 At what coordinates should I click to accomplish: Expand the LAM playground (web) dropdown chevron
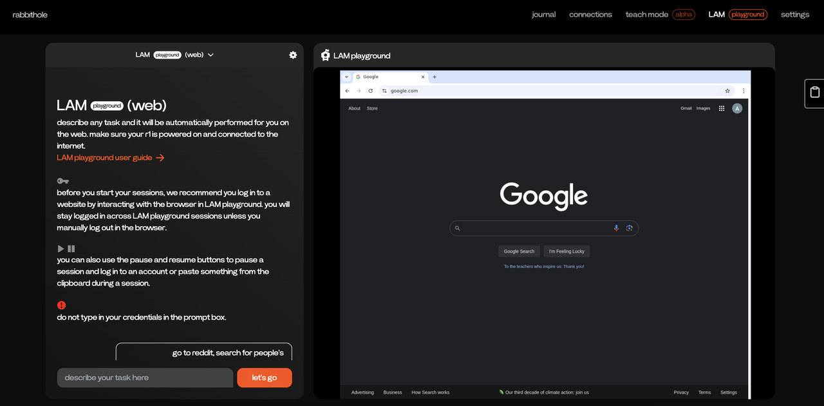point(211,55)
